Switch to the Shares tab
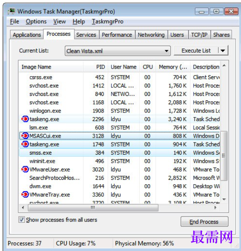 [221, 35]
